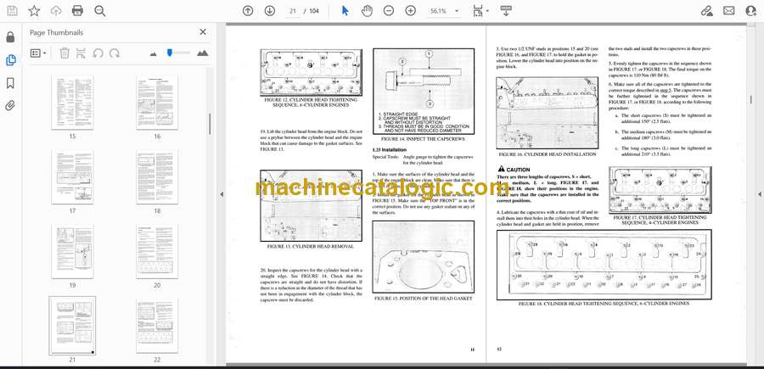
Task: Select page 17 thumbnail
Action: coord(72,176)
